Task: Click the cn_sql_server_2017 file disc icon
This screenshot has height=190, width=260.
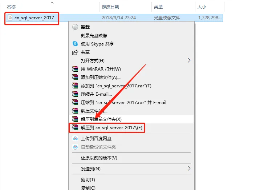Action: pos(10,17)
